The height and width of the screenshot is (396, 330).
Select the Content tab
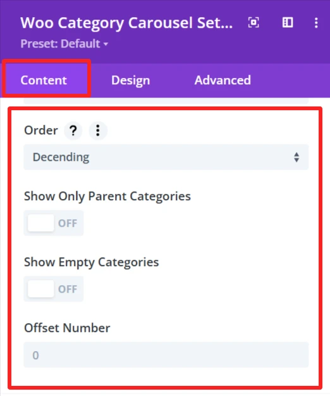tap(44, 80)
